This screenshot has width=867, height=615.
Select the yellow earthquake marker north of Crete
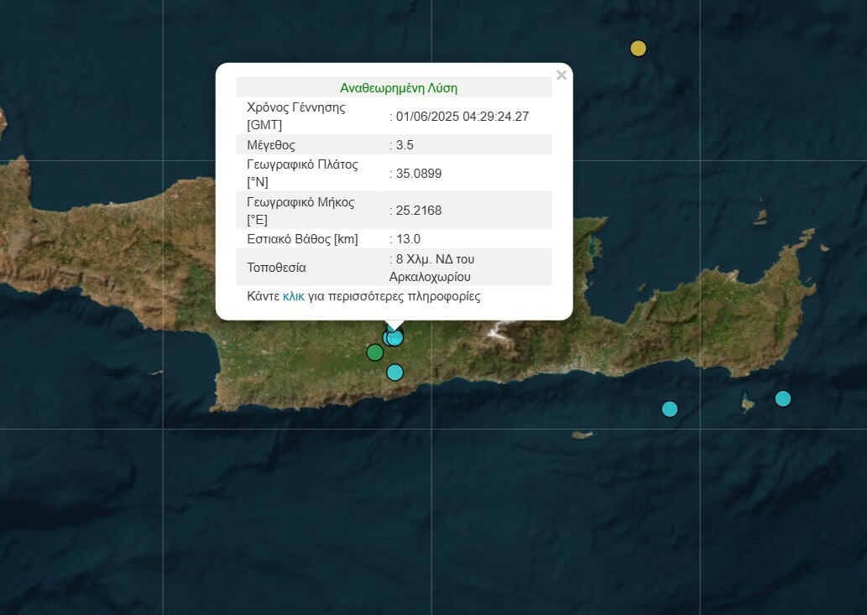click(638, 49)
